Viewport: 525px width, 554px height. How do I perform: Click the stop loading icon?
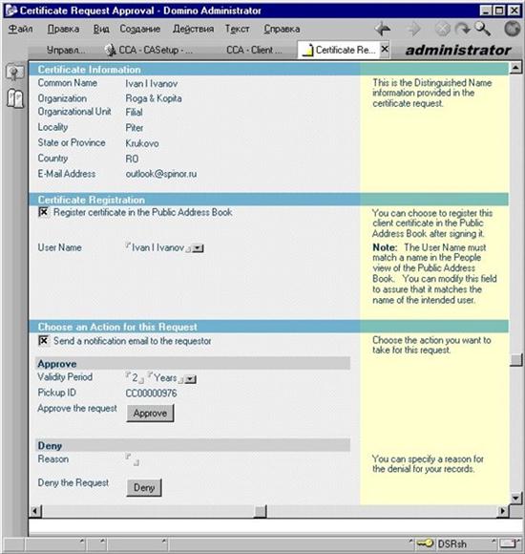click(x=442, y=29)
